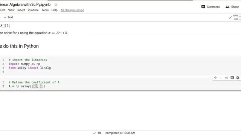Click the status 'completed at 10:34 AM'
The height and width of the screenshot is (135, 241).
pos(120,133)
